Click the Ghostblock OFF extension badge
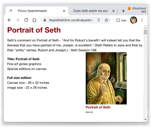Screen dimensions: 151x131 137,10
